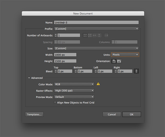Click the Top bleed value field
Viewport: 165px width, 137px height.
tap(65, 71)
